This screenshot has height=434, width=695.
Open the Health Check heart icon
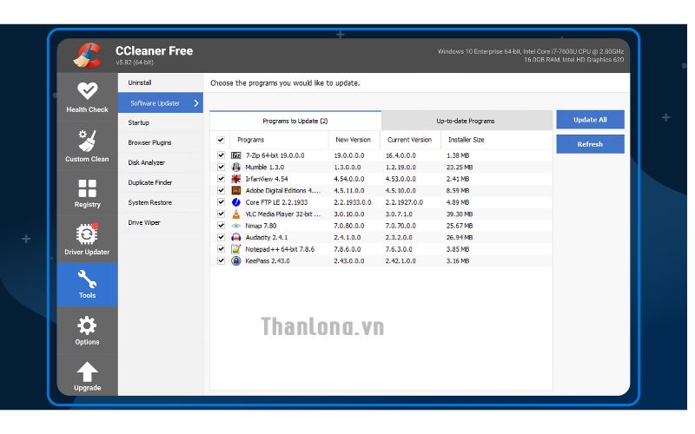87,91
